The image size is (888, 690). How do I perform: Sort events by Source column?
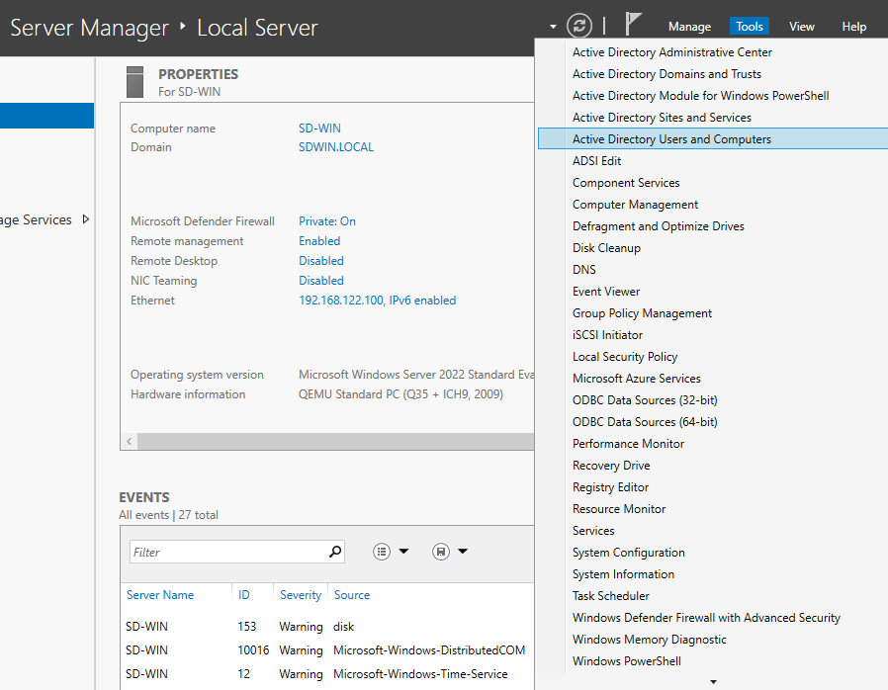click(352, 595)
